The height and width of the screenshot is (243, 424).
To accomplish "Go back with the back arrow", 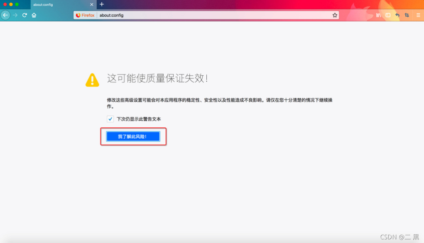I will [5, 15].
